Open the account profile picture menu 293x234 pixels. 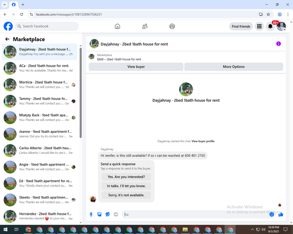(x=281, y=26)
